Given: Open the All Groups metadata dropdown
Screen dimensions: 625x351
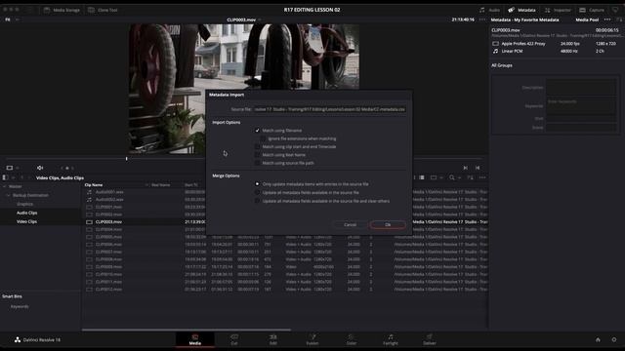Looking at the screenshot, I should [502, 65].
